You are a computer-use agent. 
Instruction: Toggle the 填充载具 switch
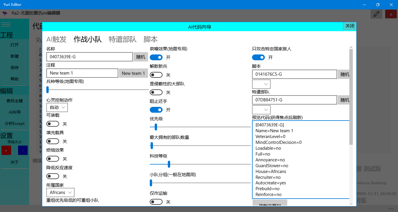(53, 142)
